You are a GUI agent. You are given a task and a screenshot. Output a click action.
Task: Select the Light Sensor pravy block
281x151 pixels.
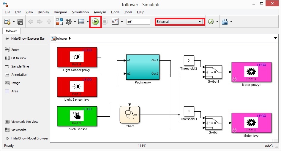coord(77,57)
